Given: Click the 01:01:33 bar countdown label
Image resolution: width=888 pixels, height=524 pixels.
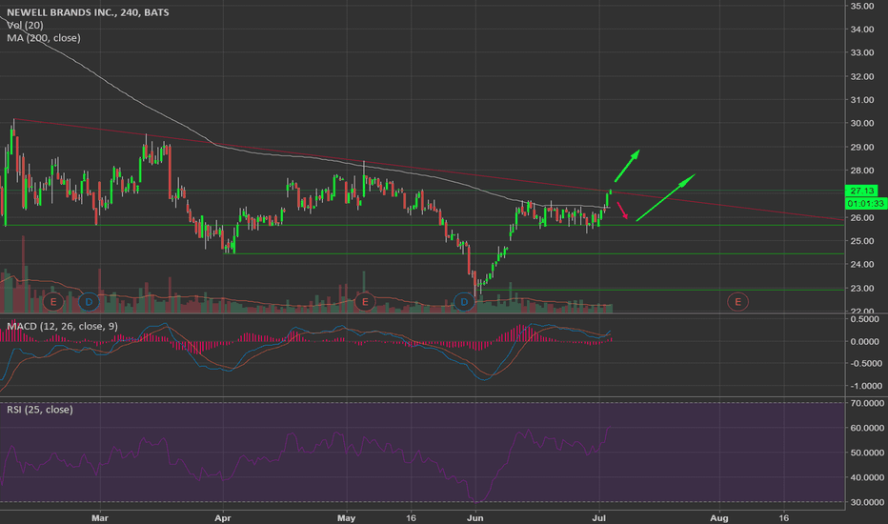Looking at the screenshot, I should point(866,203).
